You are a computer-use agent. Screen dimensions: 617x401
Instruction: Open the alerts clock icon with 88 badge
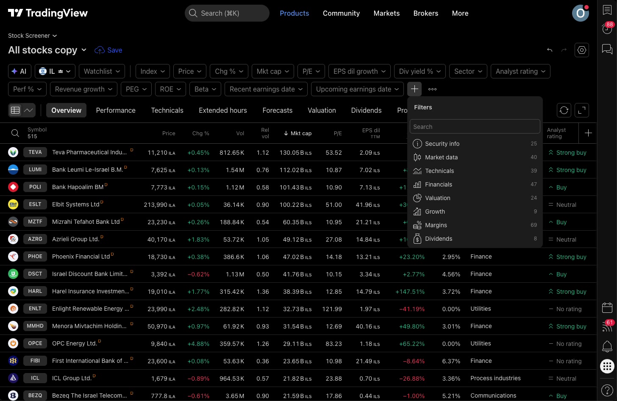coord(607,29)
